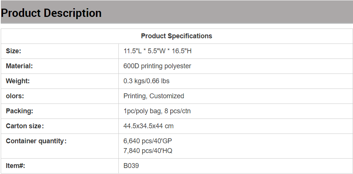Select the Printing, Customized value
This screenshot has width=353, height=174.
pos(153,96)
